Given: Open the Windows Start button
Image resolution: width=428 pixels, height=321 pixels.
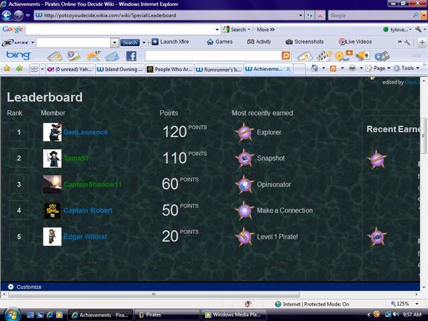Looking at the screenshot, I should (x=11, y=314).
